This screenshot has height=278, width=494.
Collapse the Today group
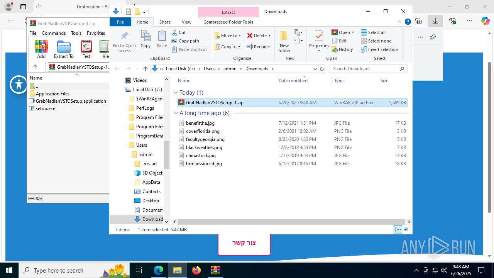176,93
